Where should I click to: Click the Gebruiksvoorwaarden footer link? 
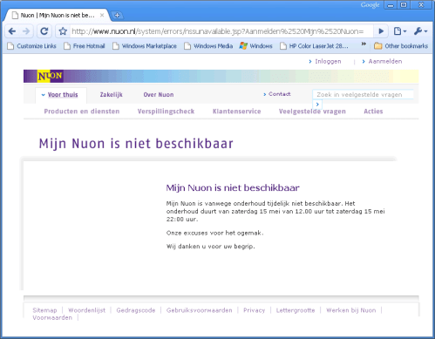click(200, 310)
